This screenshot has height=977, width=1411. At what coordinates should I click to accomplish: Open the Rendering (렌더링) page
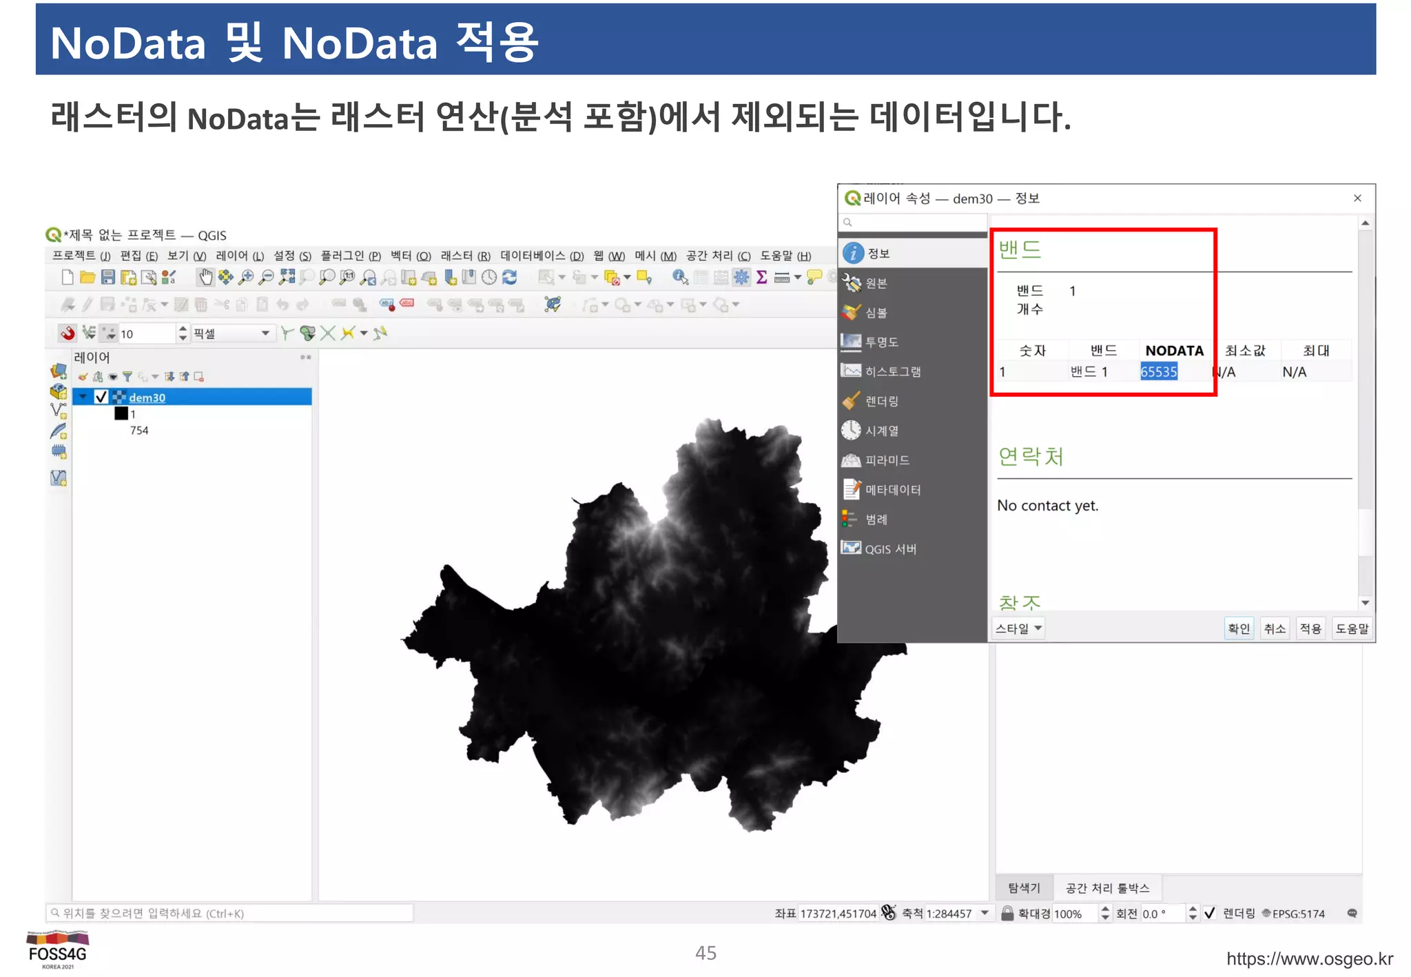[x=913, y=401]
